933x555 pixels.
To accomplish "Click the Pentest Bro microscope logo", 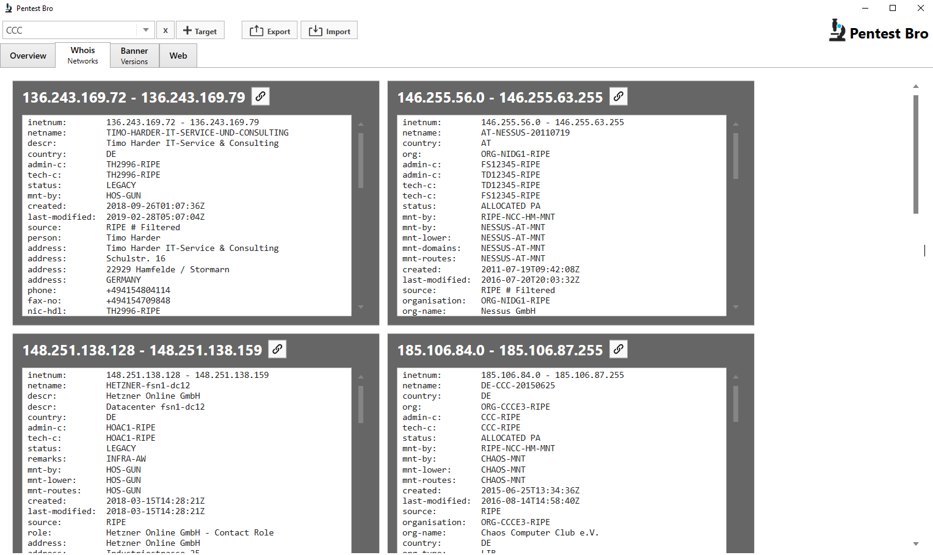I will coord(837,31).
